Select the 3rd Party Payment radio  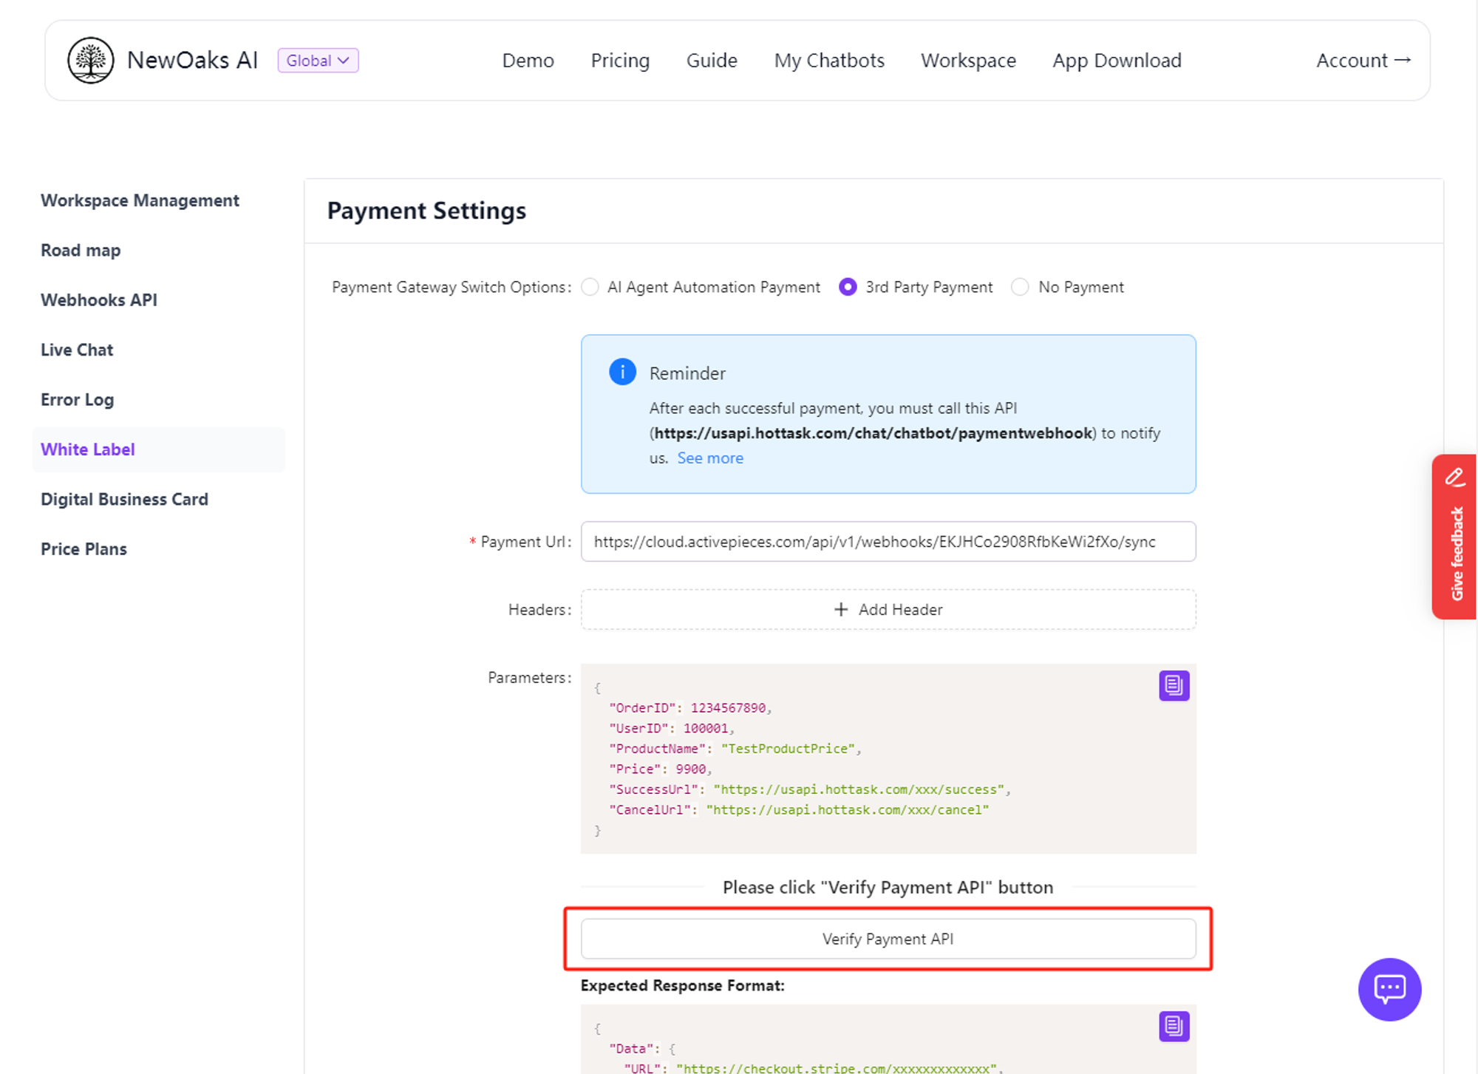pos(848,287)
